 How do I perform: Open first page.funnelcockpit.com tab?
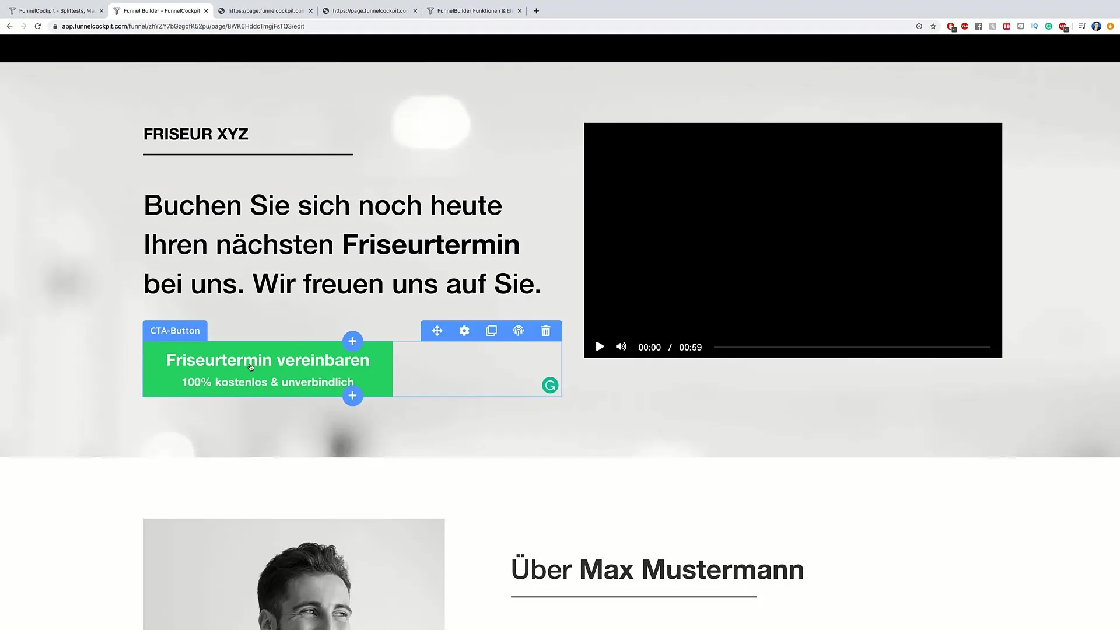point(265,10)
